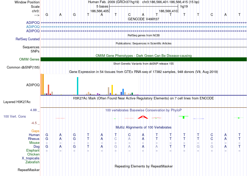This screenshot has width=247, height=176.
Task: Click the orange Gaps label
Action: 35,131
